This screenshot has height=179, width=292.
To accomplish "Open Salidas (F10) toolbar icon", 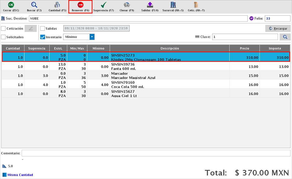I will tap(150, 5).
